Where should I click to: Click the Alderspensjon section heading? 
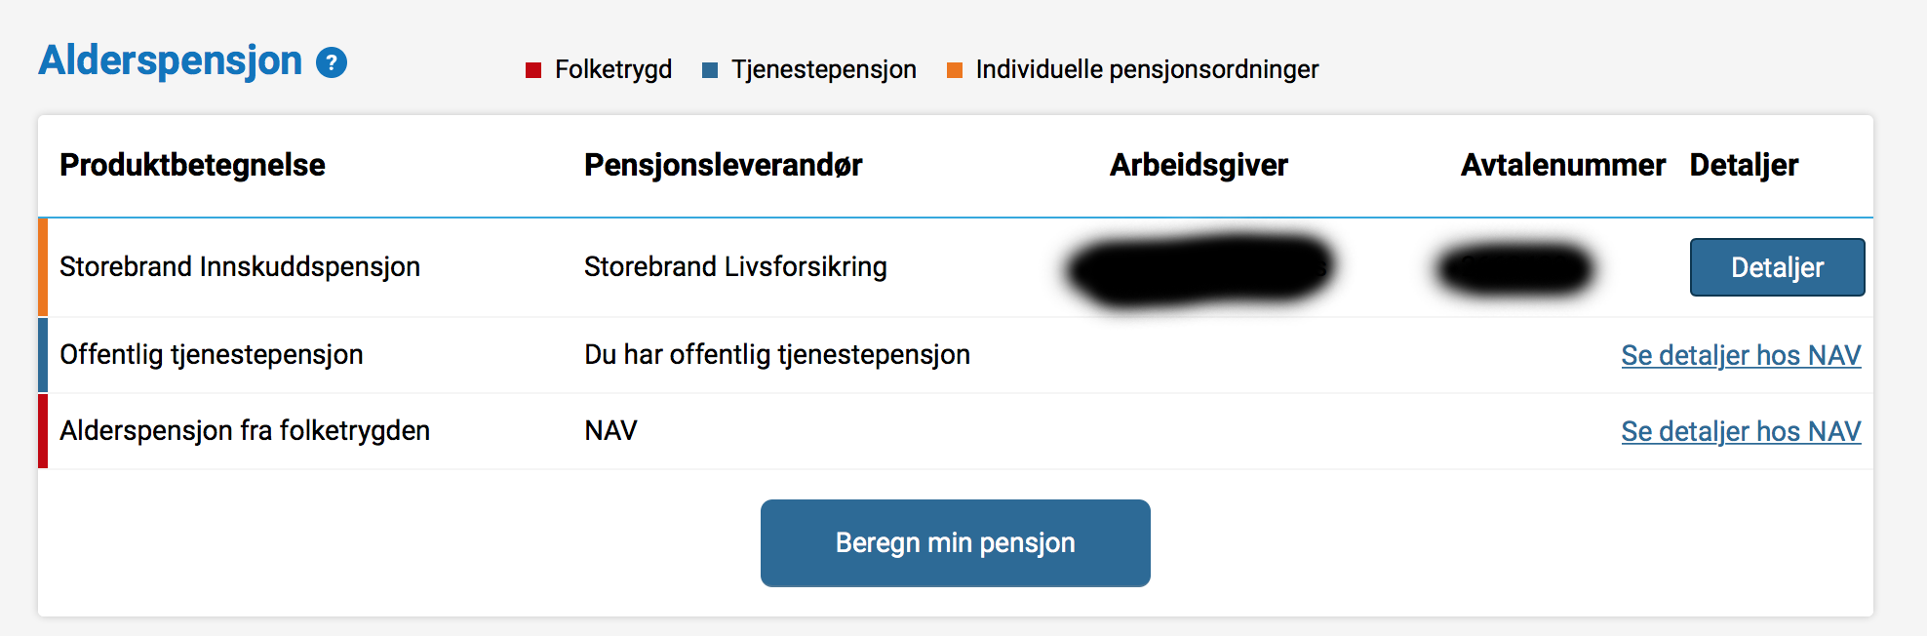[x=171, y=60]
